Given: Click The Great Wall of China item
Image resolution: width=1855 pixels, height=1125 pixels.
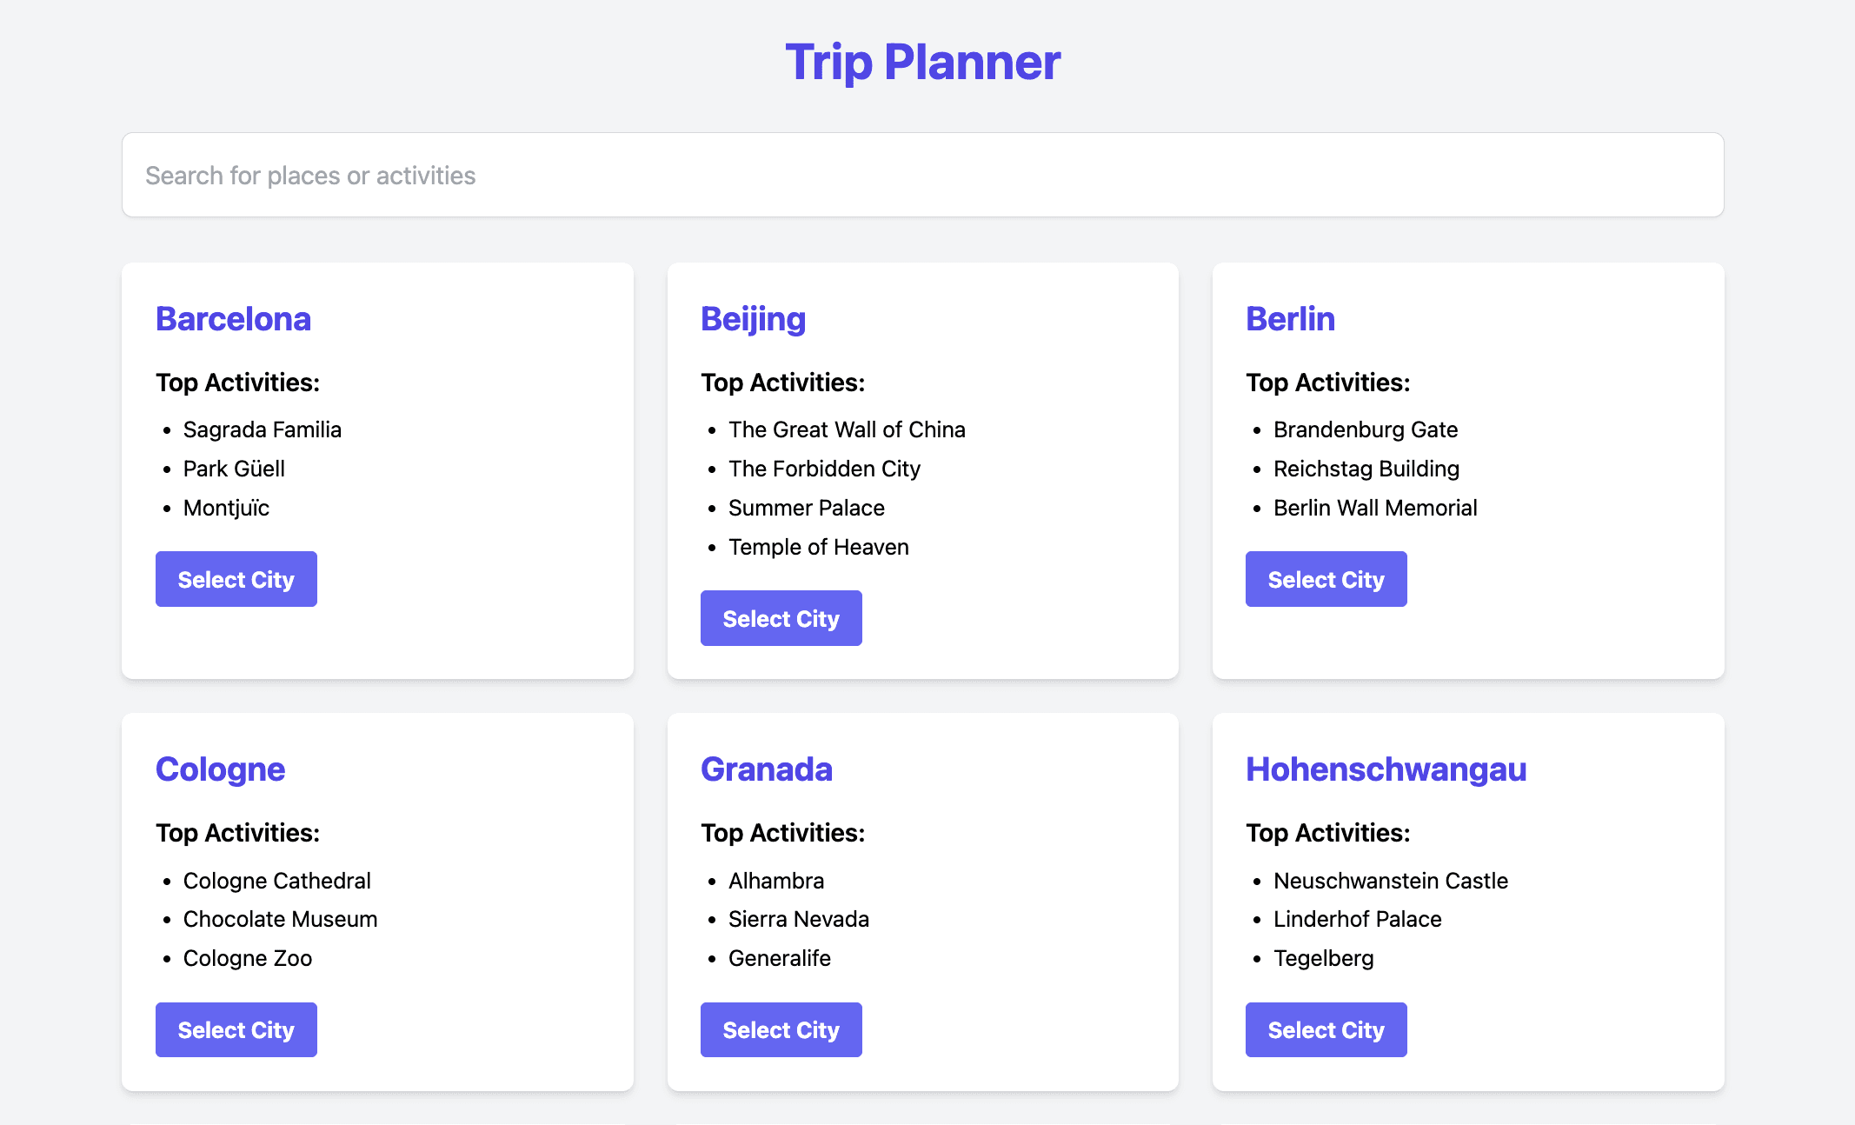Looking at the screenshot, I should [x=847, y=429].
